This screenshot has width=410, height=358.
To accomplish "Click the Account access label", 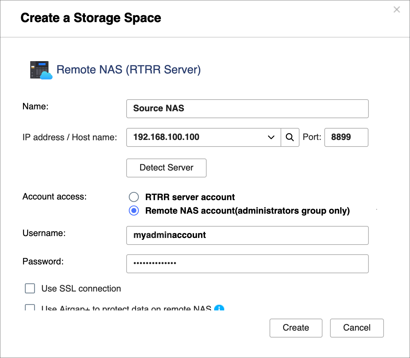I will [x=54, y=197].
